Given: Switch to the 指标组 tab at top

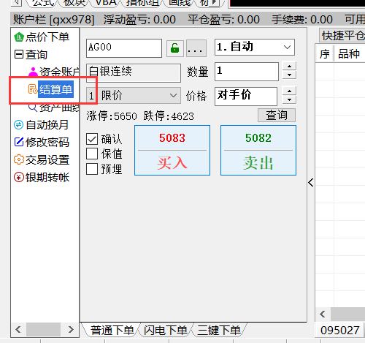Looking at the screenshot, I should click(142, 3).
